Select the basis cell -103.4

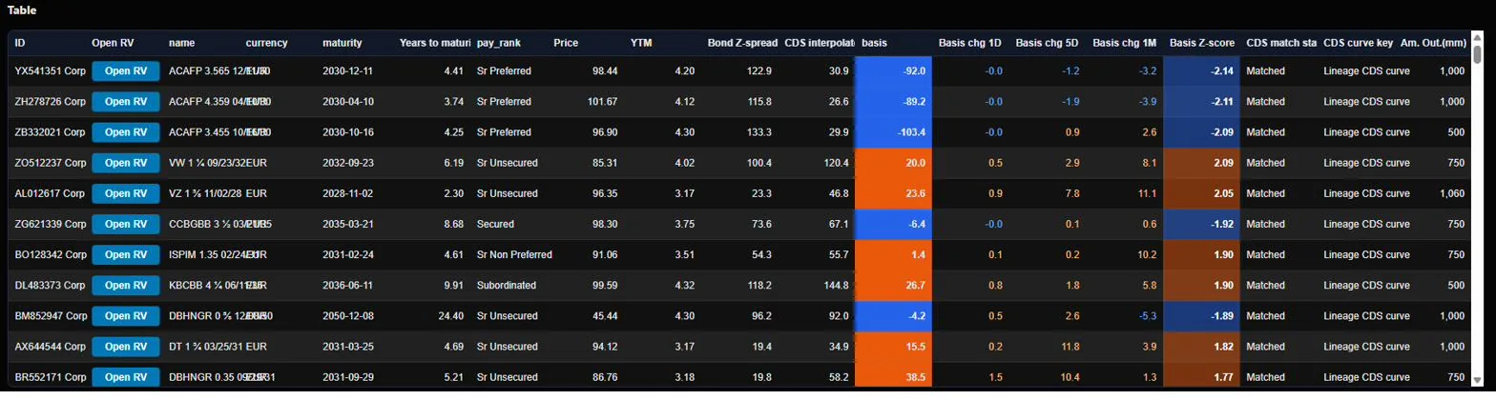tap(893, 132)
